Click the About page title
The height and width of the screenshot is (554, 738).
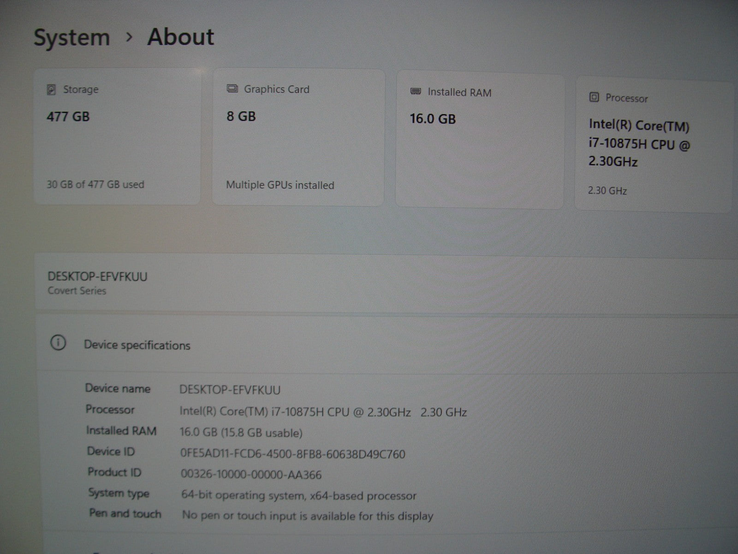tap(181, 37)
